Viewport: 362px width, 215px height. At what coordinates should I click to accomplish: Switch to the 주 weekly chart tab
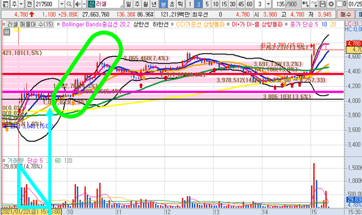[x=137, y=4]
